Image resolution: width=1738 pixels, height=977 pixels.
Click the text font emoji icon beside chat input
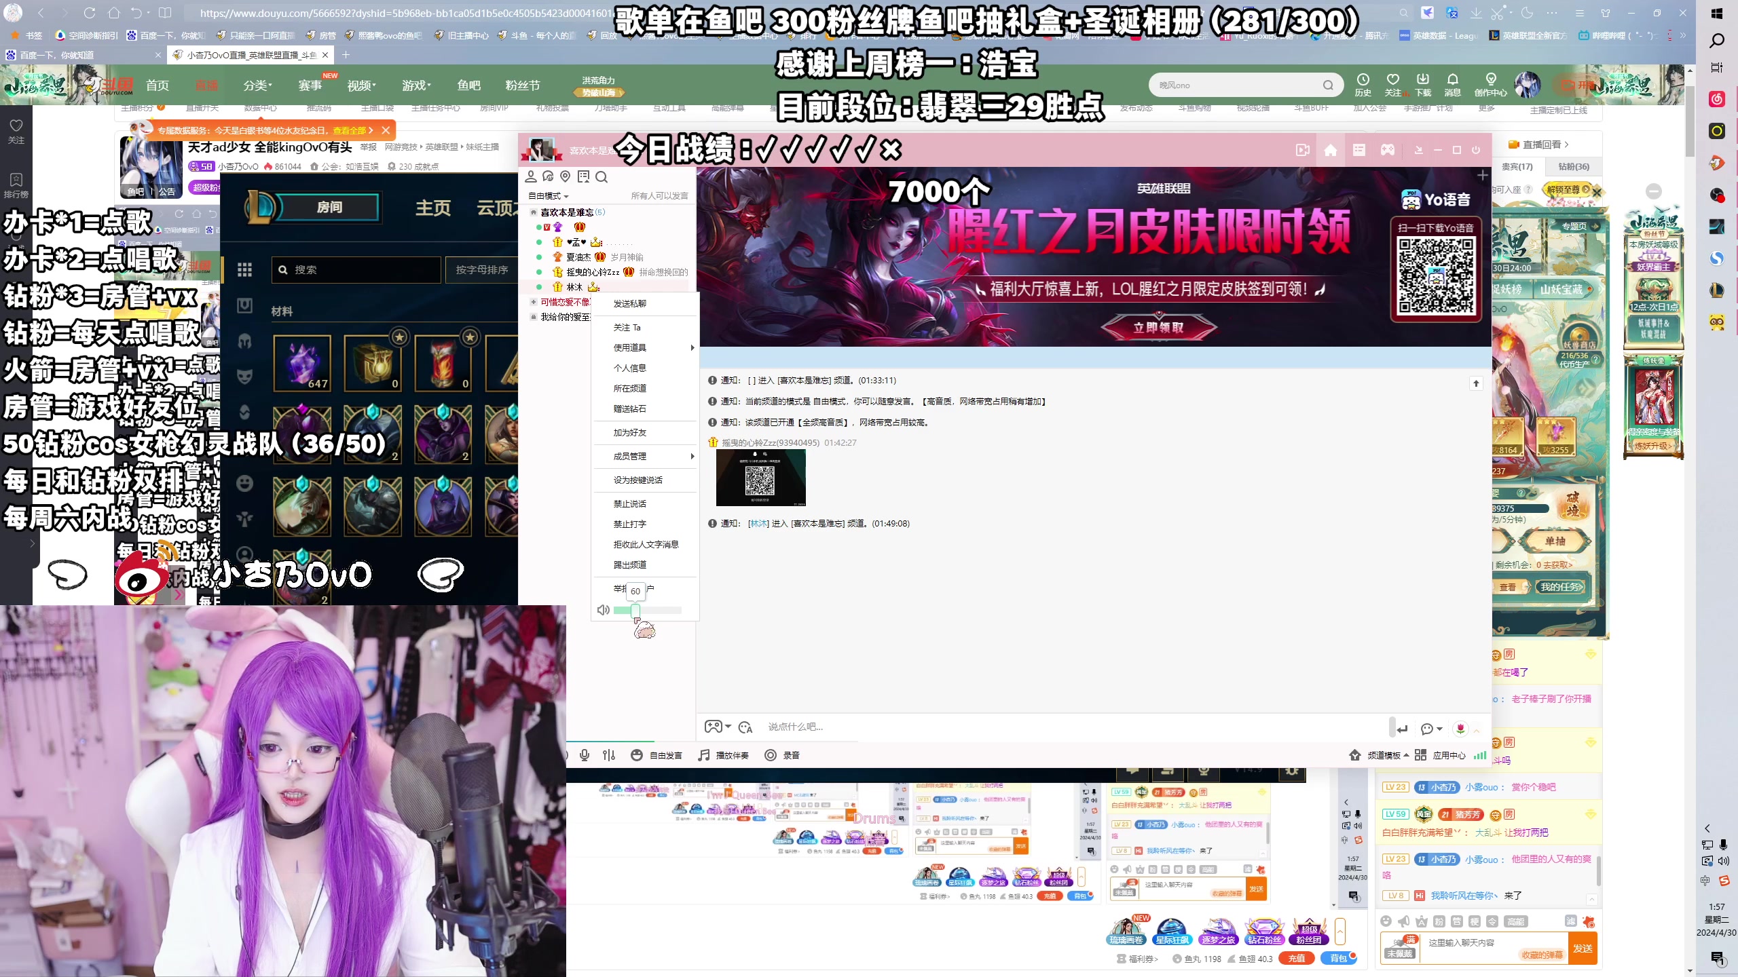745,727
